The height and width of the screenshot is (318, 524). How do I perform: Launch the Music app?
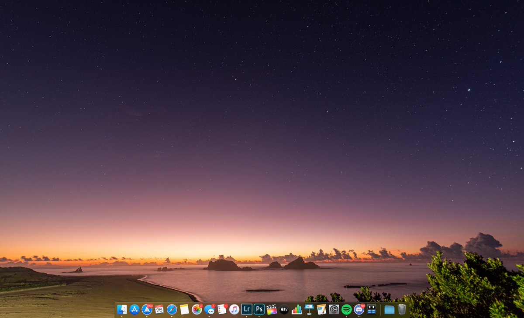point(234,309)
